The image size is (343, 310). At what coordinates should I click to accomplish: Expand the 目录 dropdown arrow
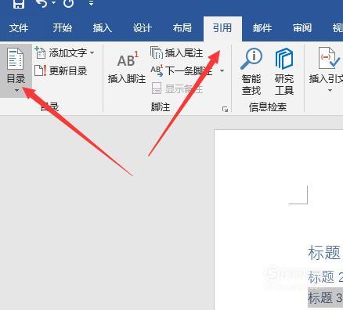tap(16, 91)
